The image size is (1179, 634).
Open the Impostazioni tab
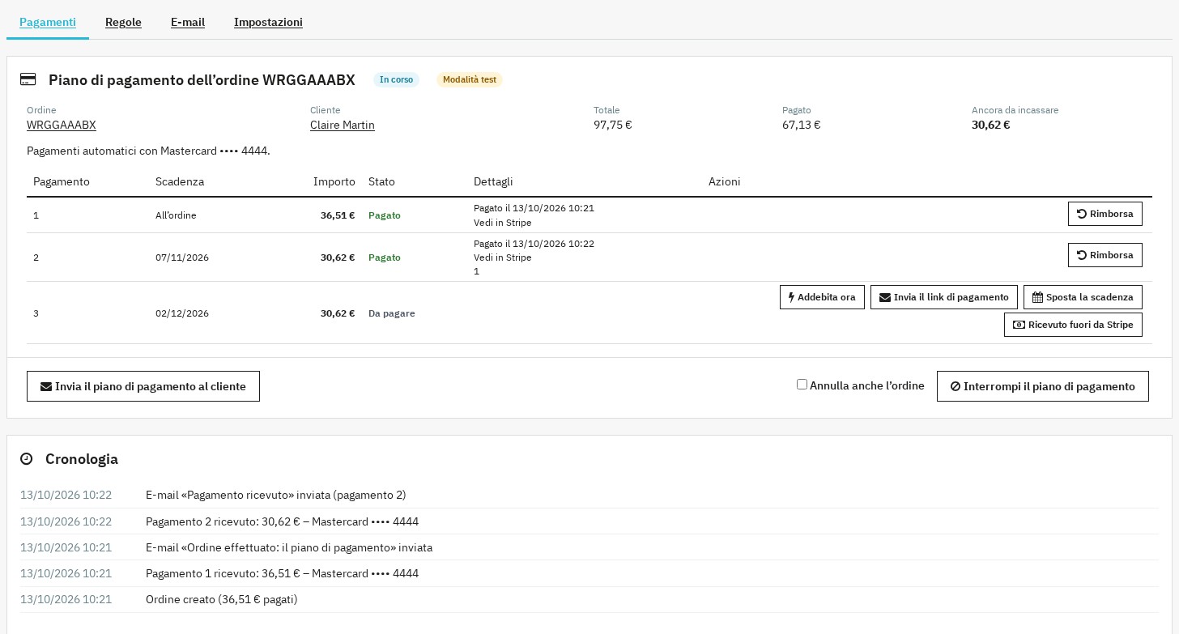point(268,22)
